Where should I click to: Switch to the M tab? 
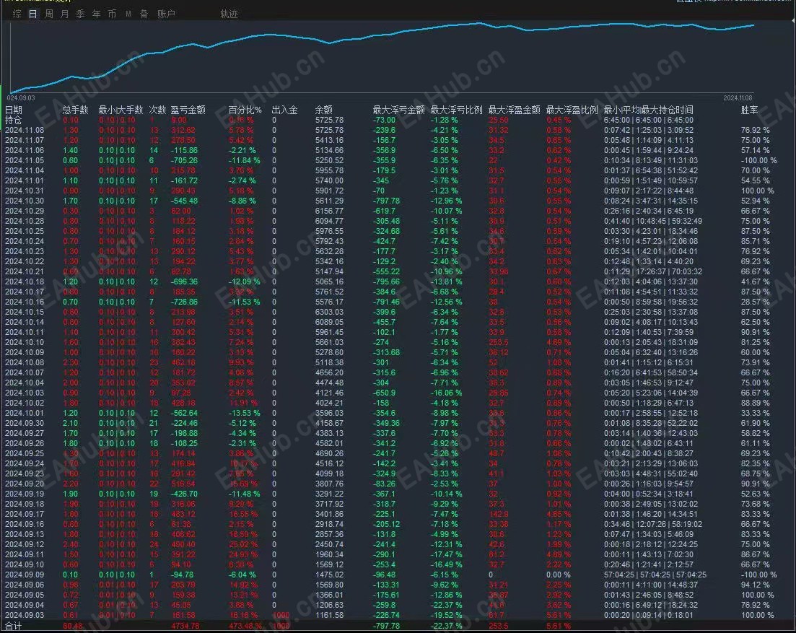pos(128,14)
